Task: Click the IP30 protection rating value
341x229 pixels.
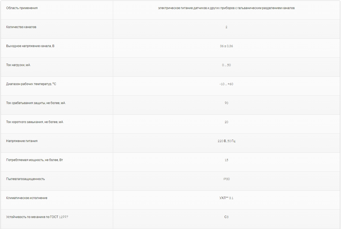Action: [x=226, y=179]
